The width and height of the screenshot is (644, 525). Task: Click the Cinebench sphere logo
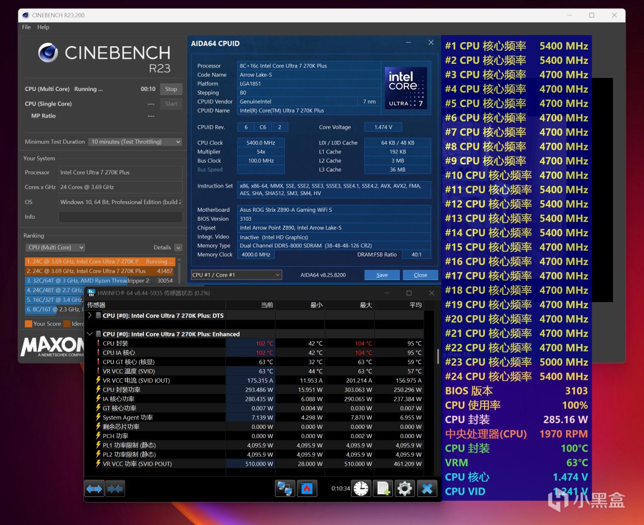[48, 53]
